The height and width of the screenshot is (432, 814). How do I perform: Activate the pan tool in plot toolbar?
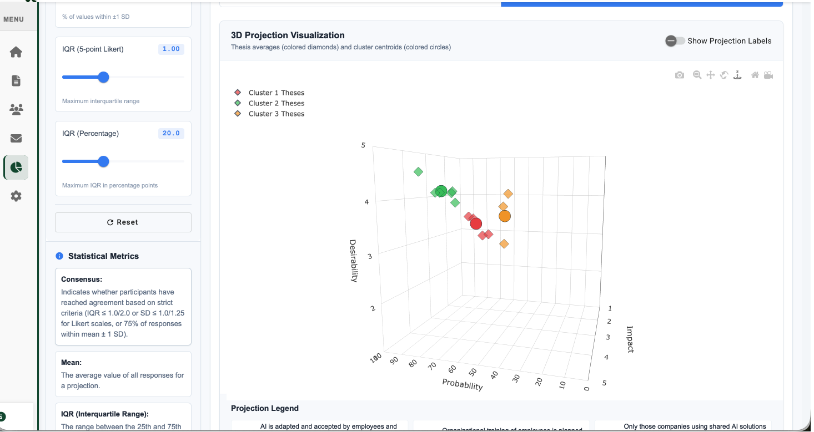(x=711, y=75)
